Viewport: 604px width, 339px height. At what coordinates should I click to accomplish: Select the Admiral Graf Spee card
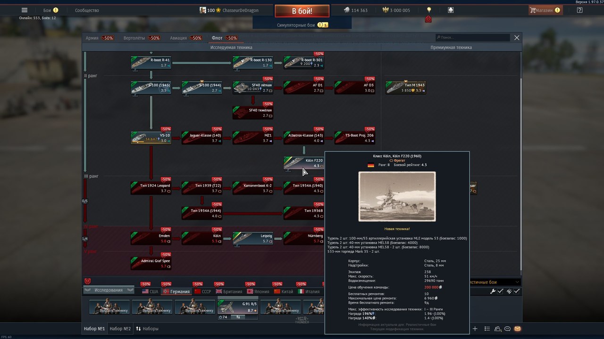click(151, 263)
